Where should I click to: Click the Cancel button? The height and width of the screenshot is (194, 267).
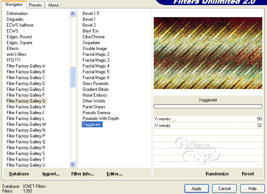point(224,189)
